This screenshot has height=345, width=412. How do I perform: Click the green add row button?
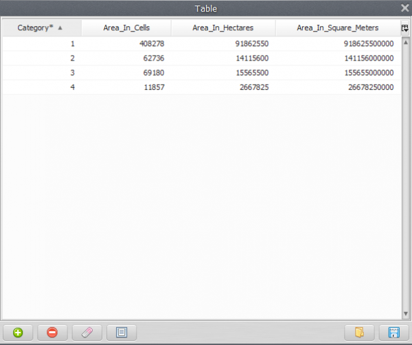[x=18, y=333]
